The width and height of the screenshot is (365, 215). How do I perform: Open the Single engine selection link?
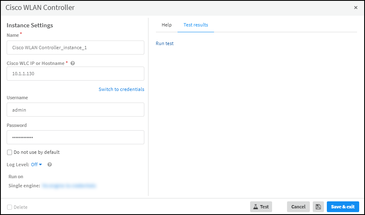(x=69, y=186)
